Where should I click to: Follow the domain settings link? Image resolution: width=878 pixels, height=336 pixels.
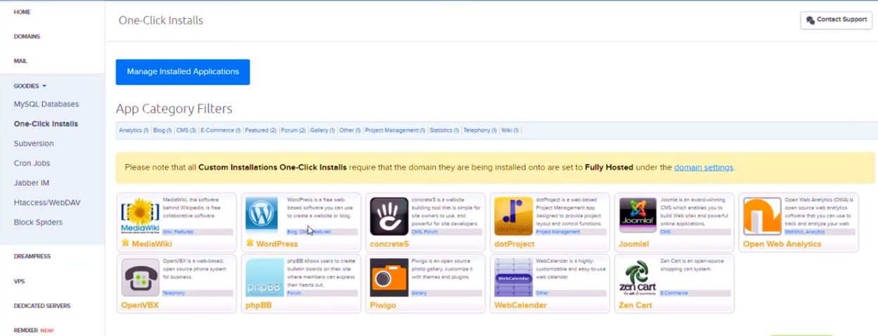[x=704, y=168]
